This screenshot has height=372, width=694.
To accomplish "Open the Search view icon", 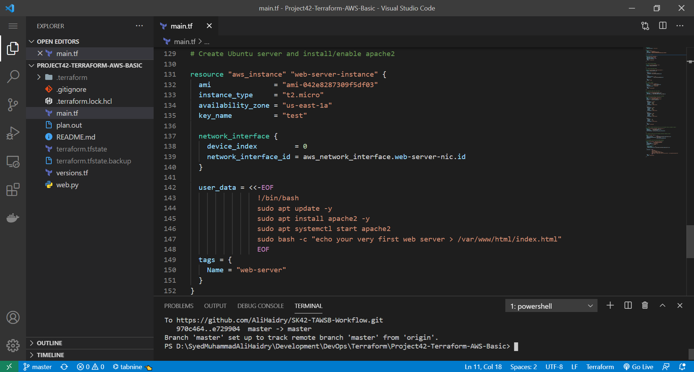I will coord(13,76).
